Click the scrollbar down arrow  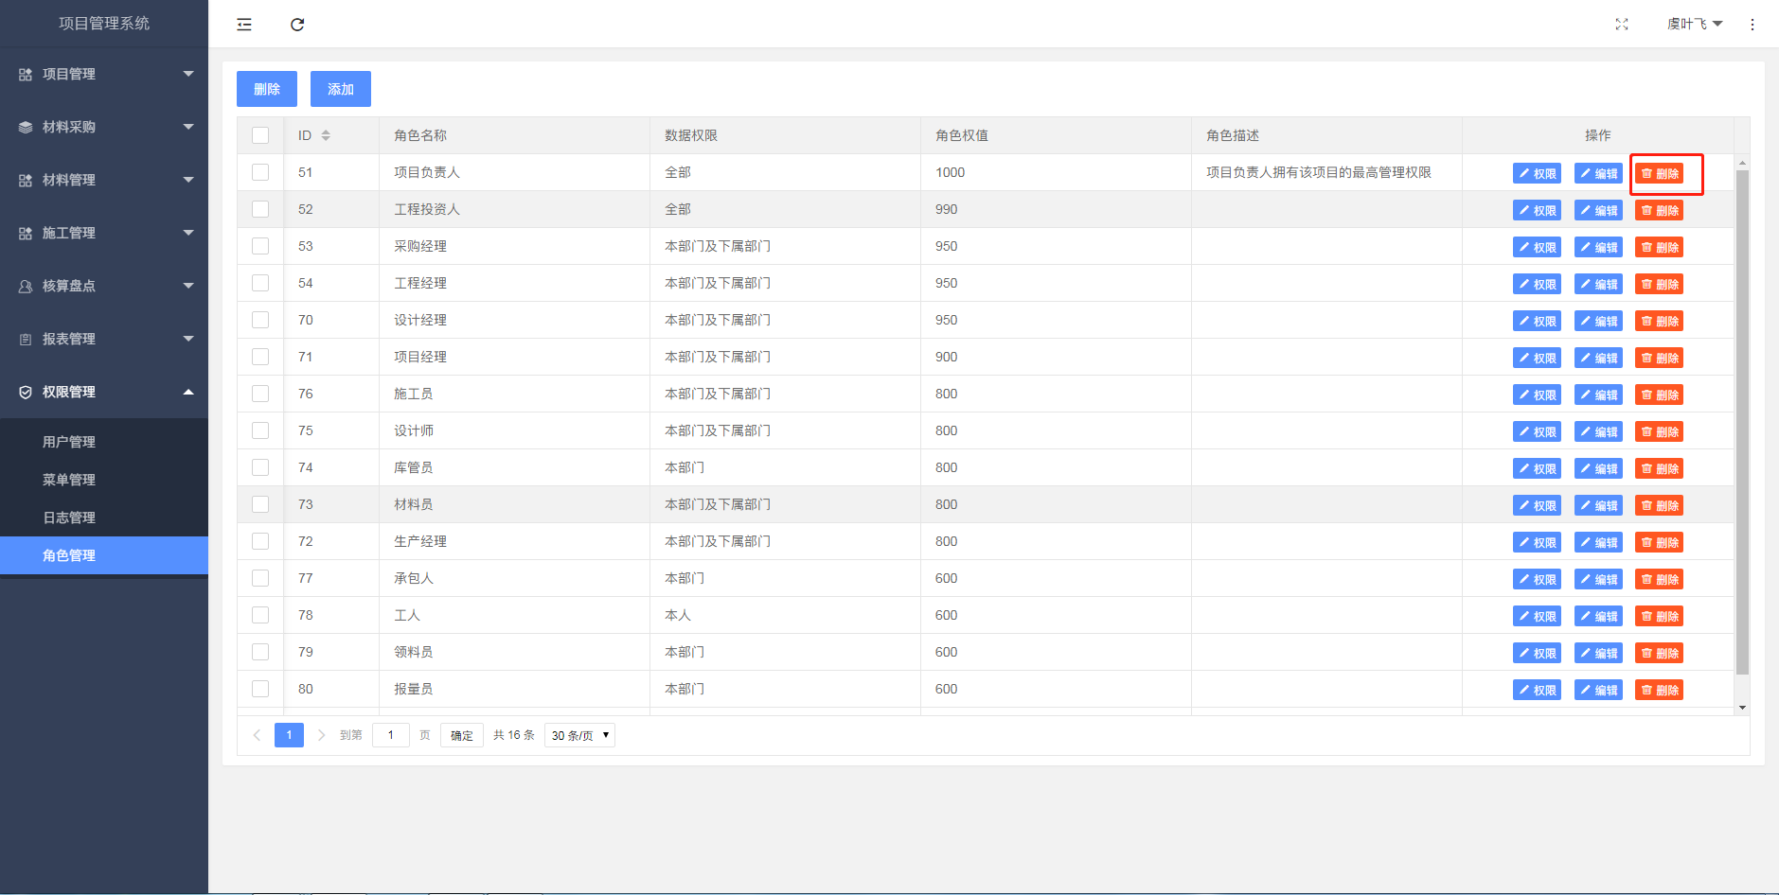(x=1742, y=708)
